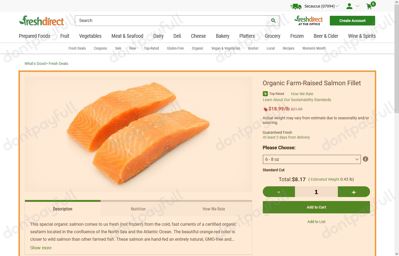
Task: Click the Add to Cart button
Action: coord(316,207)
